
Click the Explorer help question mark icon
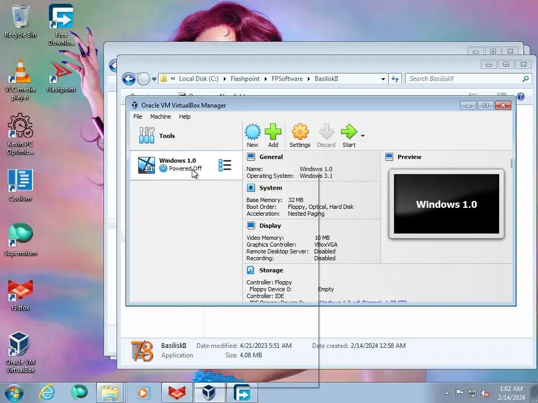pos(521,97)
